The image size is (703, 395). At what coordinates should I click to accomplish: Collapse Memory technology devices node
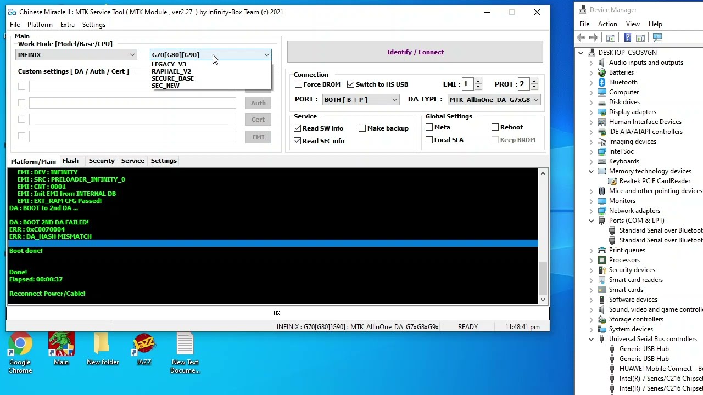tap(592, 171)
